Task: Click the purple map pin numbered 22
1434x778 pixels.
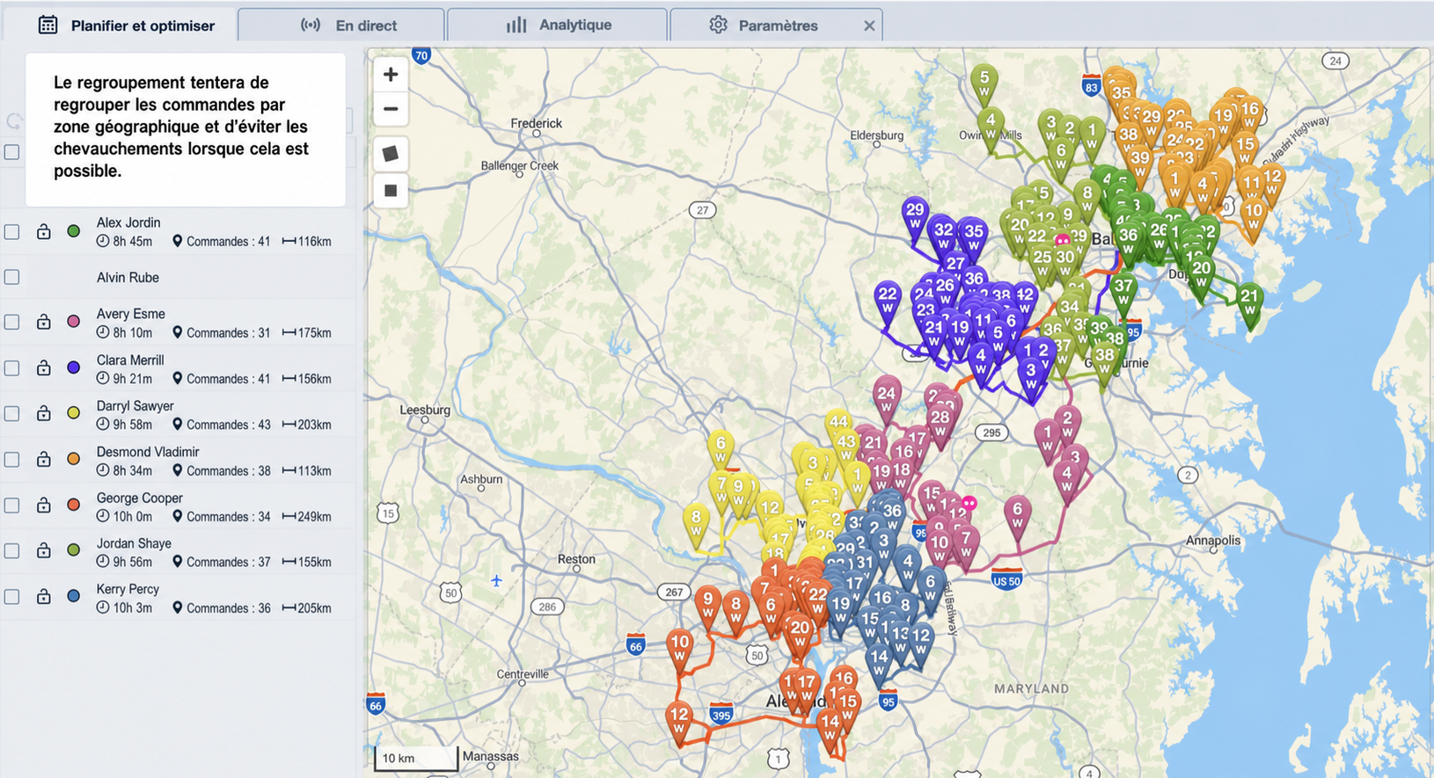Action: [888, 300]
